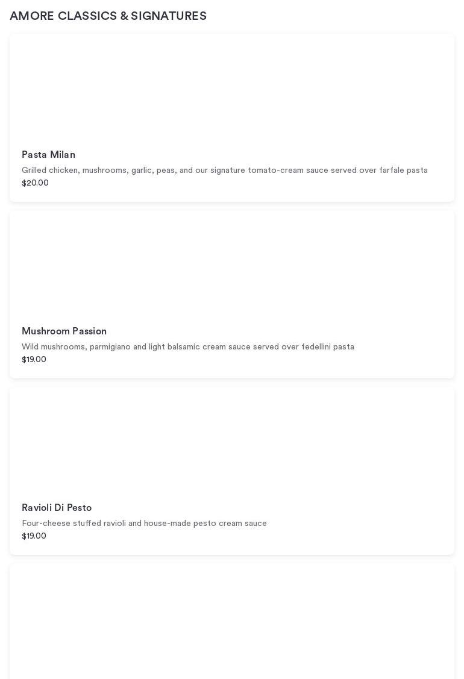Open the Mushroom Passion image placeholder
This screenshot has height=679, width=464.
[x=232, y=265]
